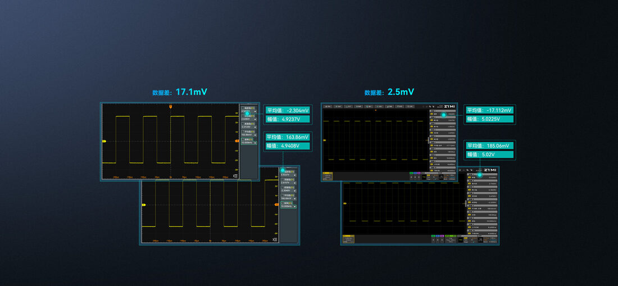Open the list menu icon in lower-left oscilloscope
618x286 pixels.
click(x=275, y=239)
